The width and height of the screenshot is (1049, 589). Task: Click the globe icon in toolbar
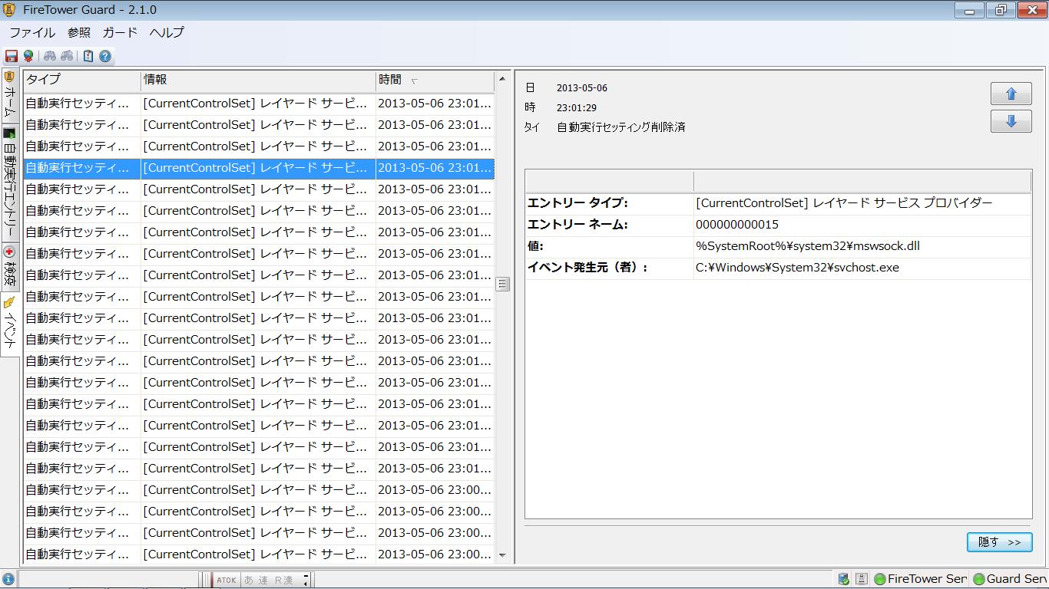pyautogui.click(x=28, y=56)
